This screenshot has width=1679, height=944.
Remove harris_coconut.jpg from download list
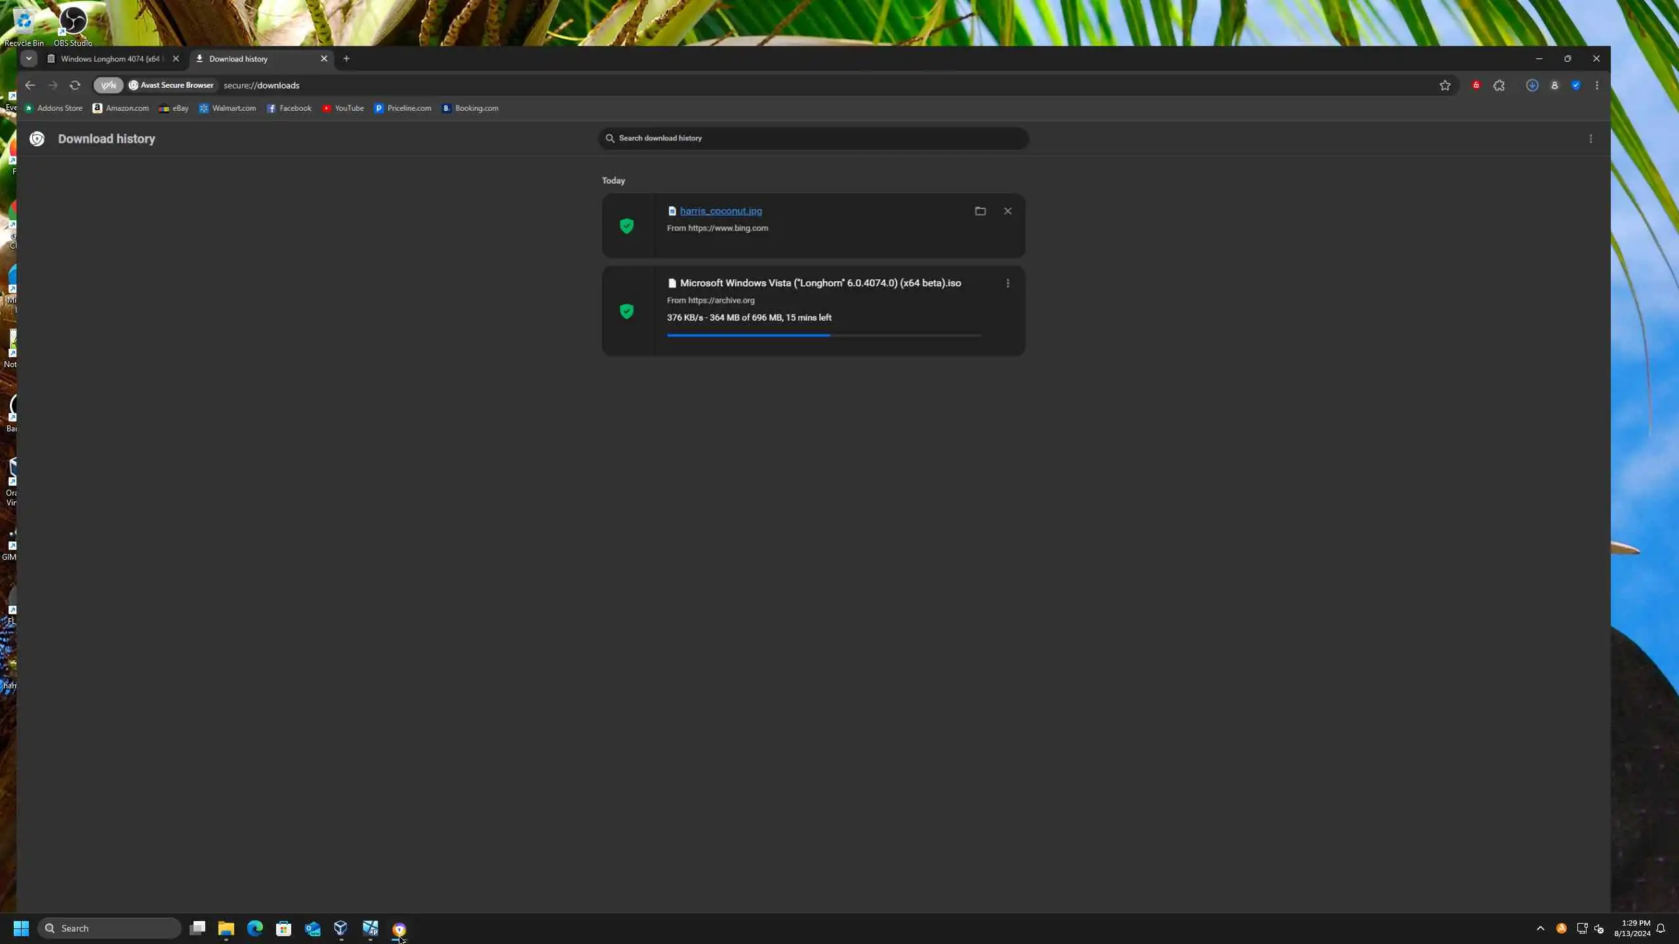(x=1007, y=211)
